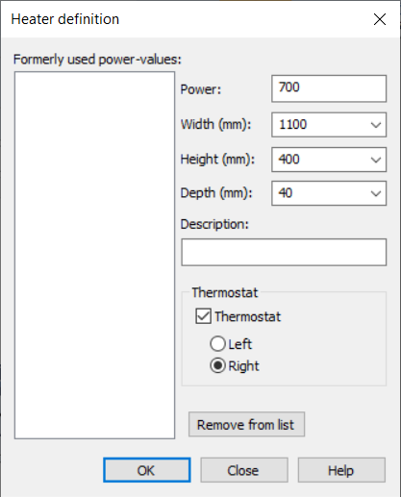Open the Width (mm) dropdown arrow
Image resolution: width=401 pixels, height=497 pixels.
coord(376,125)
